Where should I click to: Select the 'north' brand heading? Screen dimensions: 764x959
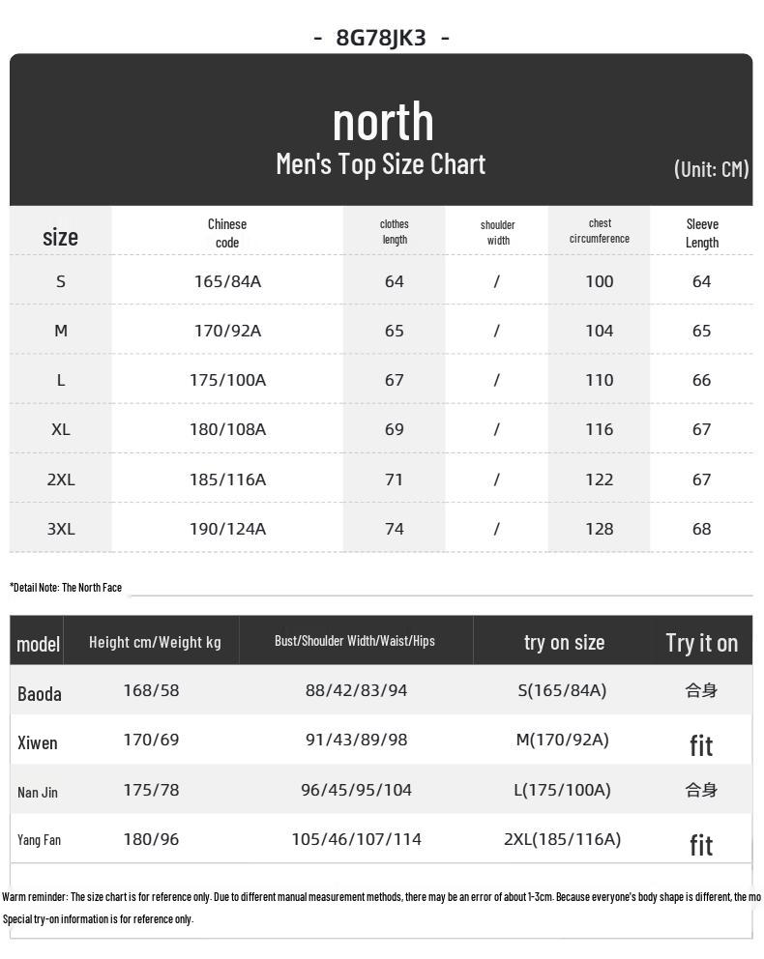[x=384, y=122]
